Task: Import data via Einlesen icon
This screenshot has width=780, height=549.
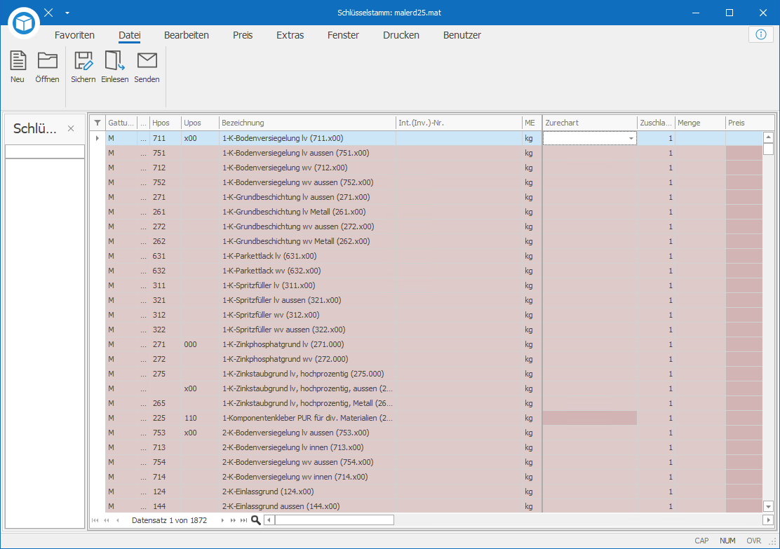Action: (x=114, y=61)
